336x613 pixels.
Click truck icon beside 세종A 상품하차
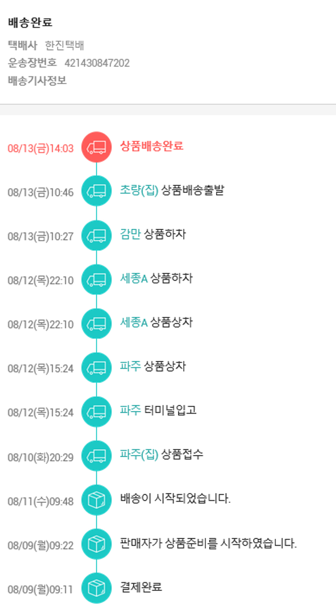(96, 279)
